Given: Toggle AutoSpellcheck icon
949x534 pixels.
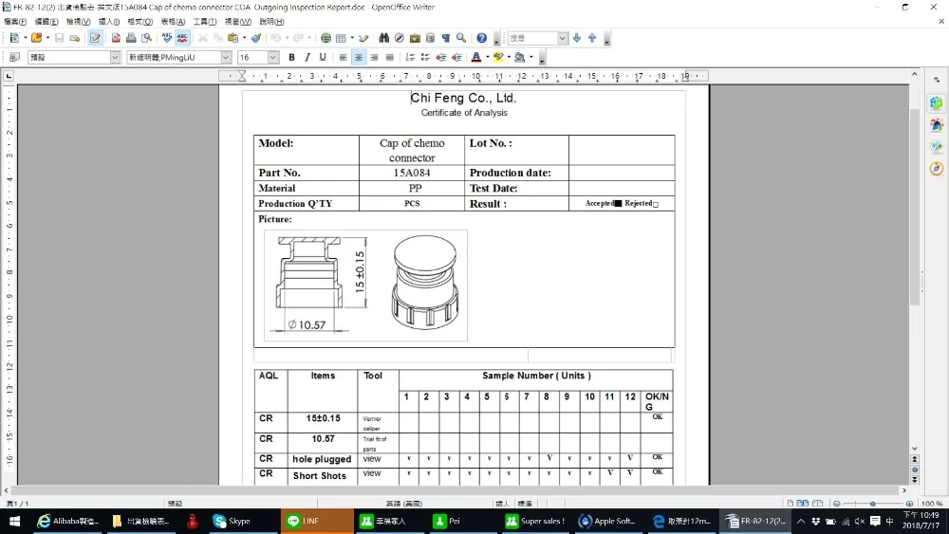Looking at the screenshot, I should pos(182,38).
